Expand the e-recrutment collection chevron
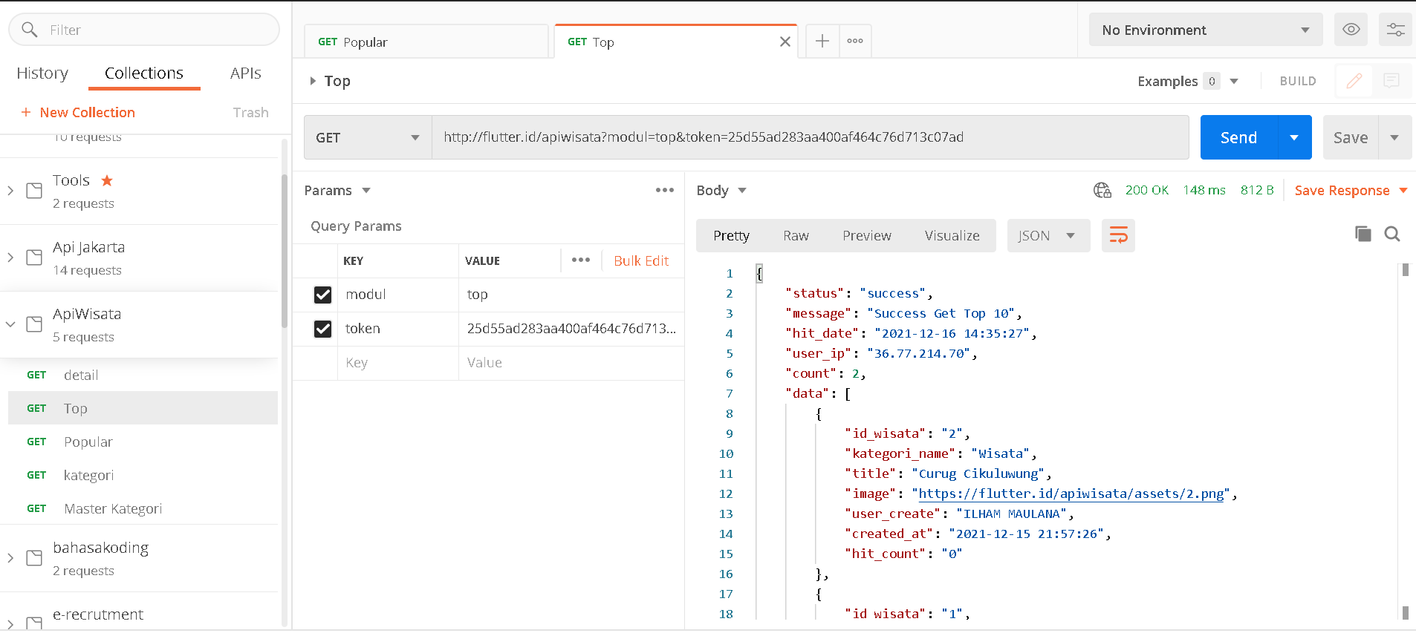This screenshot has height=633, width=1416. click(x=10, y=624)
